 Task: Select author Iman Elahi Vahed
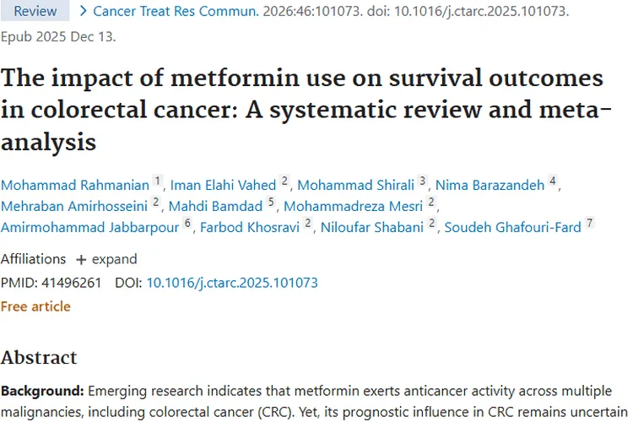pyautogui.click(x=224, y=185)
